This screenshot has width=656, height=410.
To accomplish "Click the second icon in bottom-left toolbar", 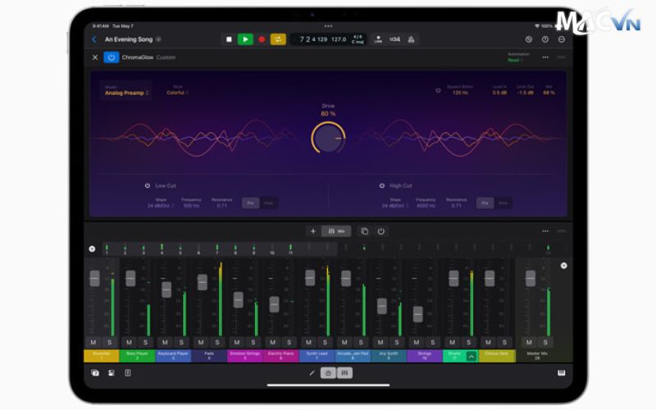I will point(112,373).
